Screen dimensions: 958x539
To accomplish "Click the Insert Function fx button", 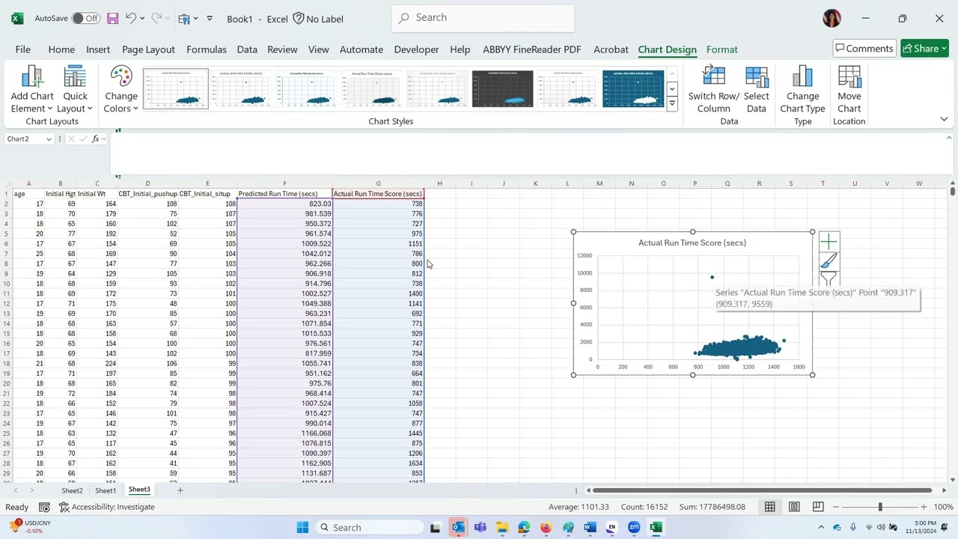I will click(96, 139).
